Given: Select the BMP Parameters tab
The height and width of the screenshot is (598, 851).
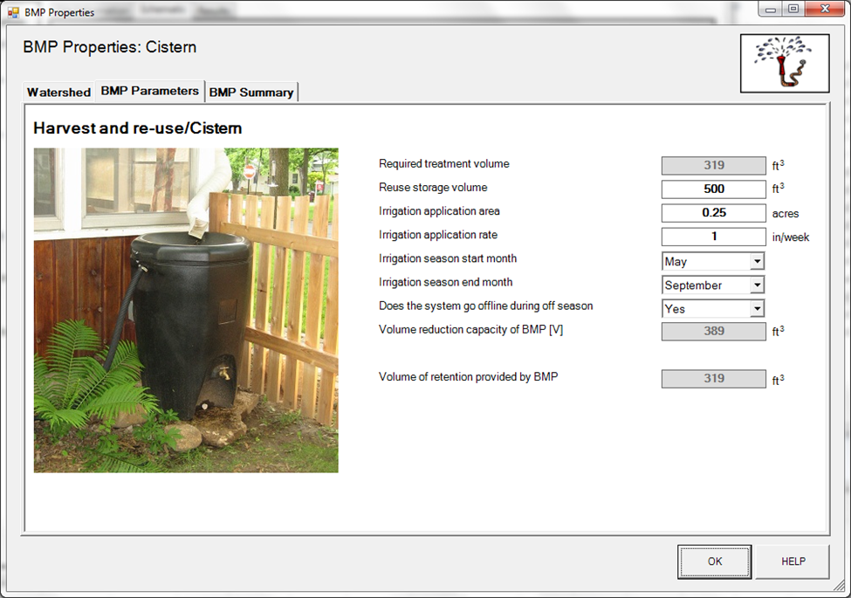Looking at the screenshot, I should click(x=149, y=91).
